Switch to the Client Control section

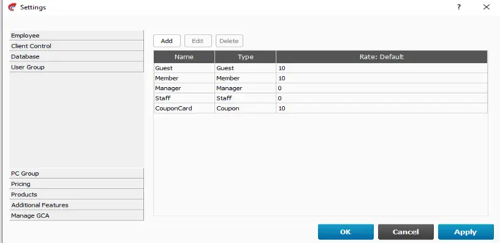pos(77,46)
